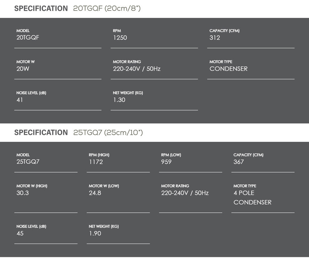309x258 pixels.
Task: Click the RPM (HIGH) label
Action: 99,155
